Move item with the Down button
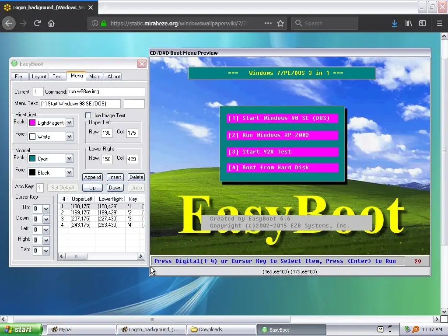The height and width of the screenshot is (336, 448). [115, 188]
